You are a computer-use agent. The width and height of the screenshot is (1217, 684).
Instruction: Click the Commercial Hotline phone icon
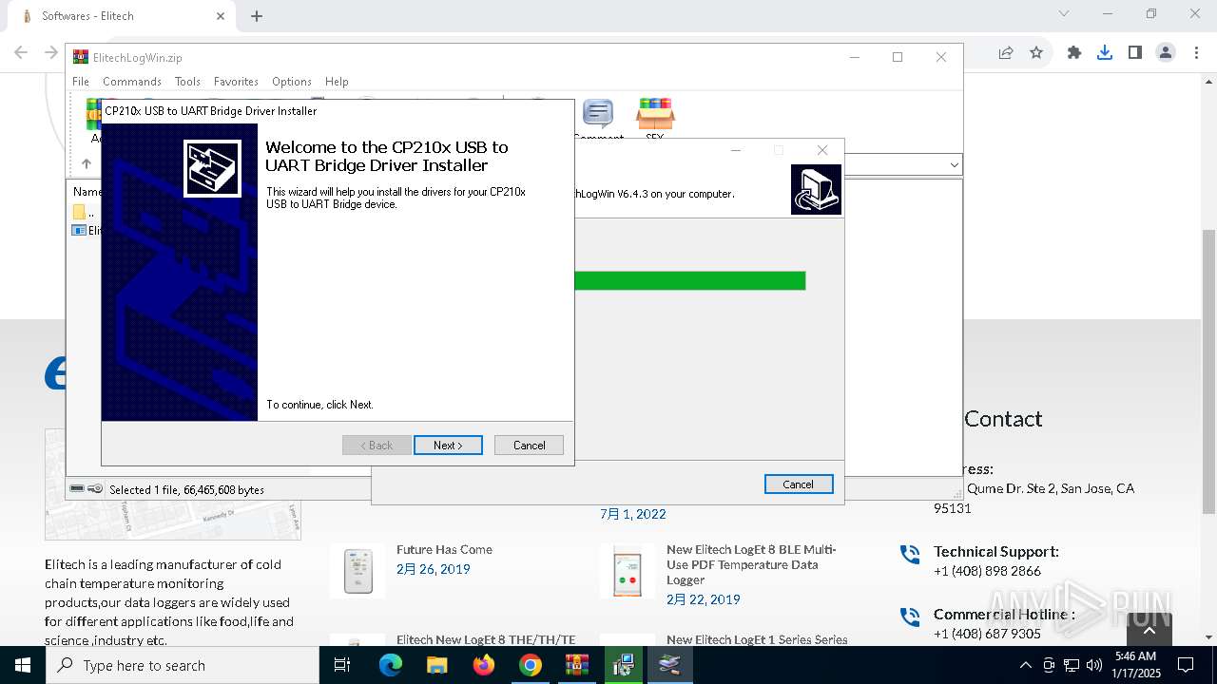[x=910, y=617]
